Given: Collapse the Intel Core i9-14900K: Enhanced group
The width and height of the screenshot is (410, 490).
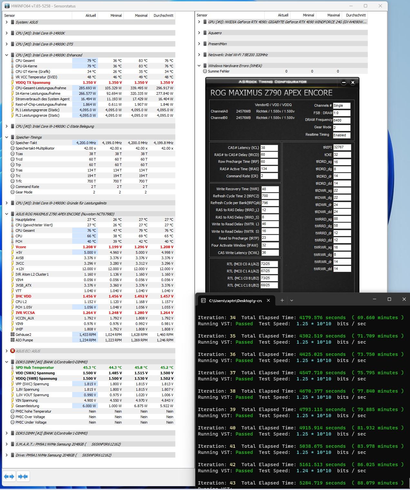Looking at the screenshot, I should [x=6, y=55].
